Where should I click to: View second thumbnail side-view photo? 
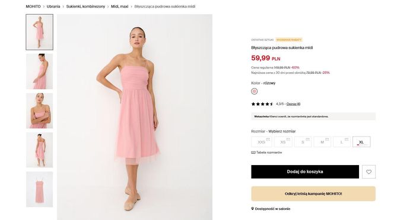click(x=39, y=72)
